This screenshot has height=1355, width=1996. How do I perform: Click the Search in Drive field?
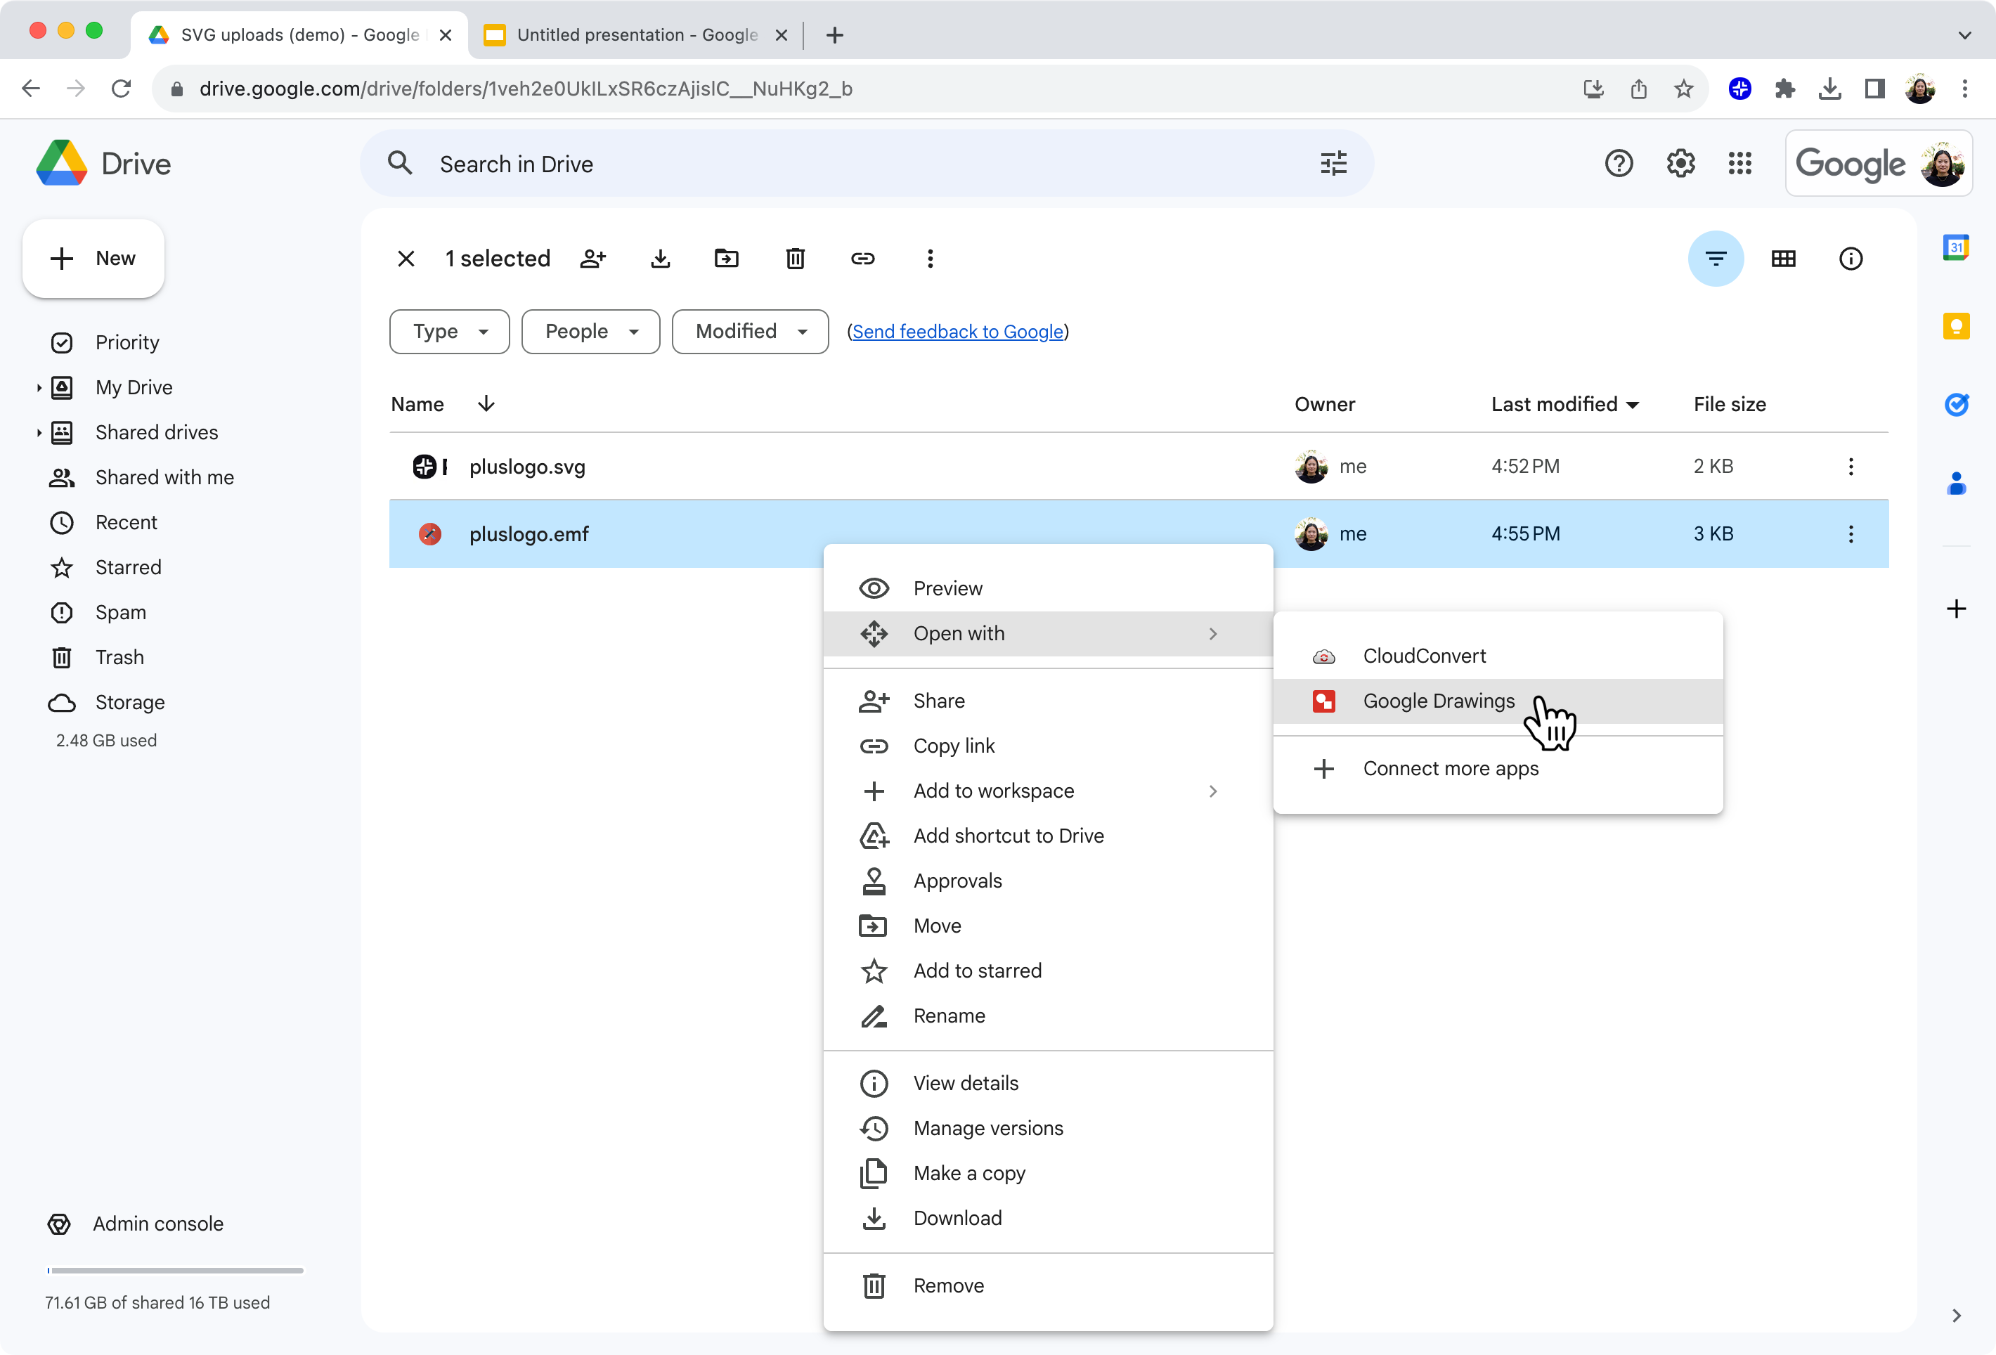click(x=866, y=163)
